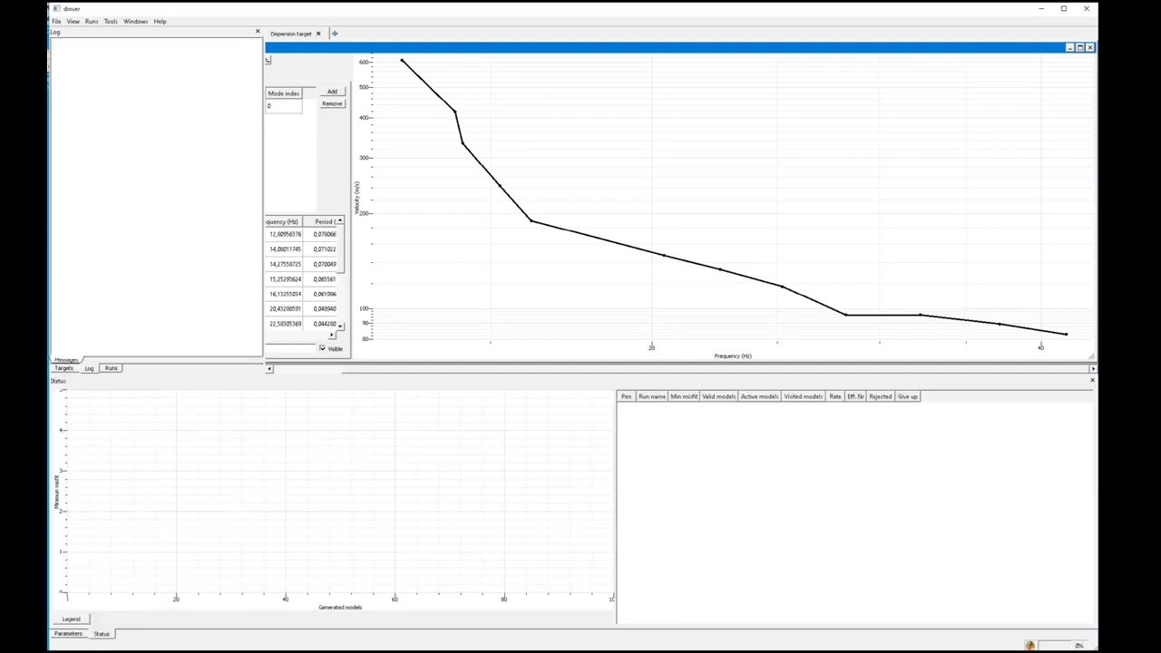Close the Dispersion target tab
Screen dimensions: 1161x653
click(x=318, y=34)
